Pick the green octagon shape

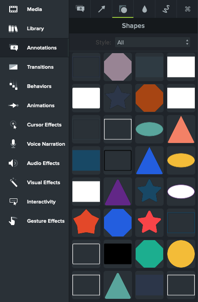coord(149,254)
